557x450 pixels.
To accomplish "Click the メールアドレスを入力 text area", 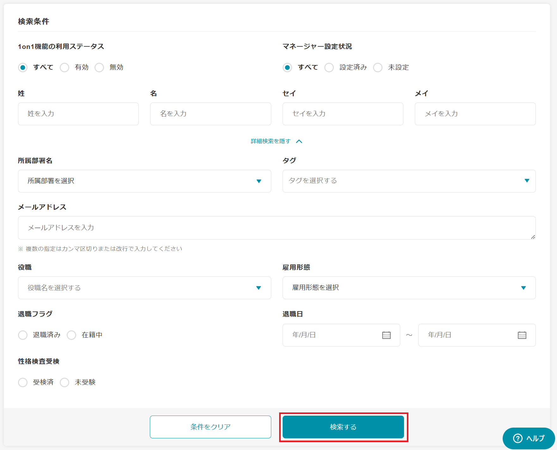I will [x=277, y=228].
